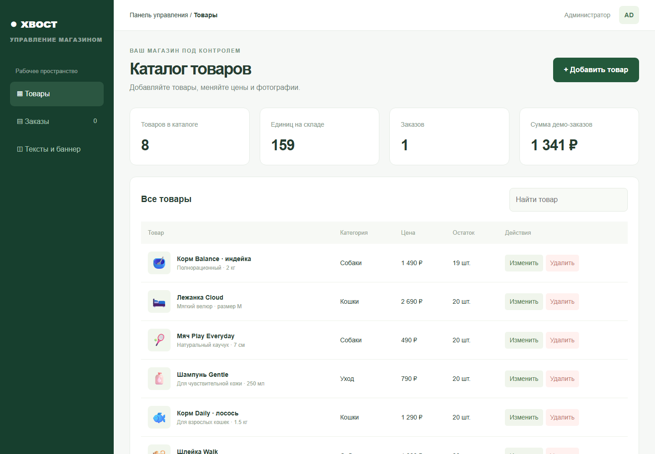Click the Мяч Play Everyday racket icon

(159, 340)
